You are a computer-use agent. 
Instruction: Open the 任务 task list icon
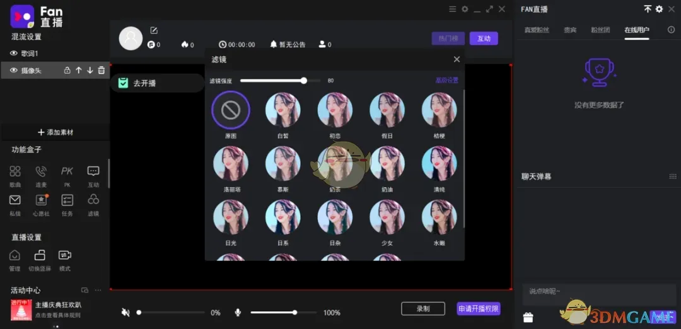(67, 200)
